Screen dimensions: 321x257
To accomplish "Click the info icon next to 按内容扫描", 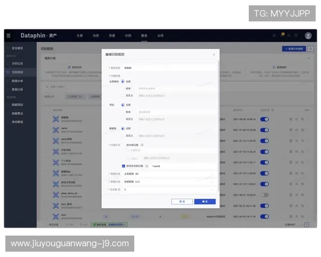I will pos(143,145).
